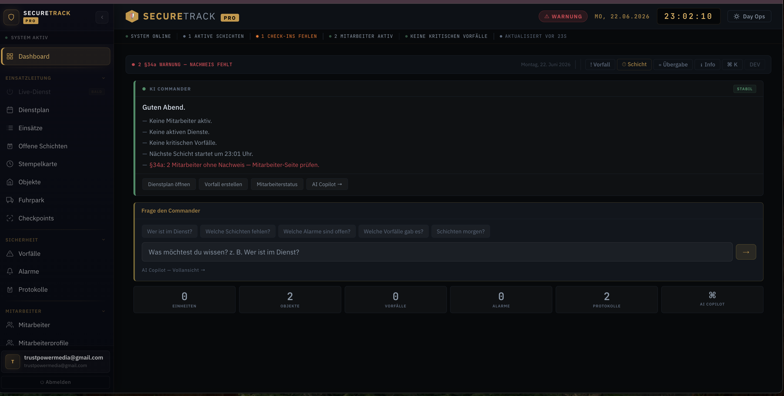The width and height of the screenshot is (784, 396).
Task: Select suggestion 'Welche Alarme sind offen?'
Action: tap(317, 231)
